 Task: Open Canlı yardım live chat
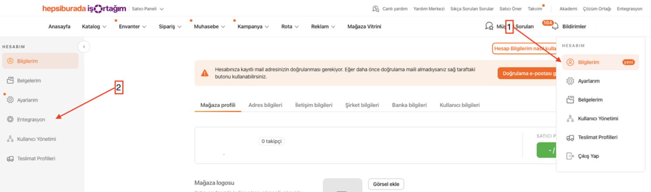[390, 9]
